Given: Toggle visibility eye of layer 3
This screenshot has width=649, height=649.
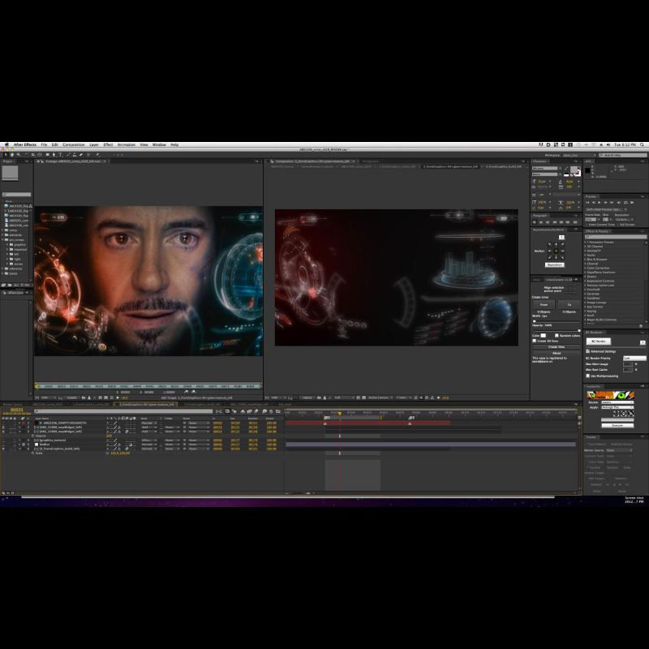Looking at the screenshot, I should pos(3,432).
